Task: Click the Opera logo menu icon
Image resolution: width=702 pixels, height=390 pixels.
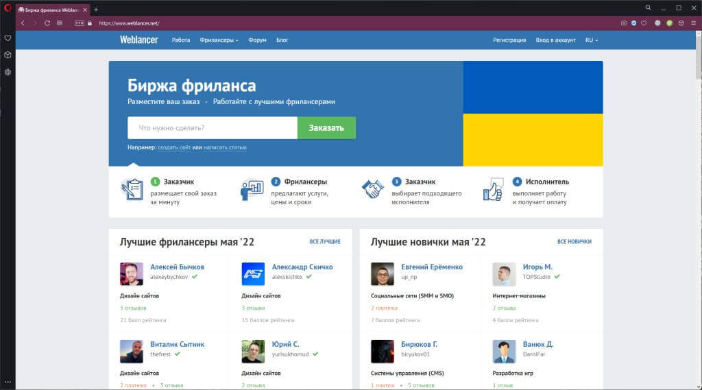Action: 8,8
